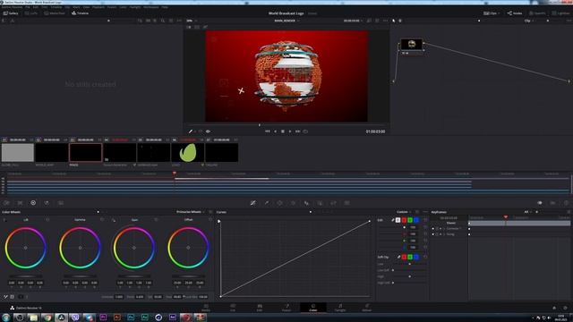Adjust the Lift color wheel center
573x322 pixels.
point(26,248)
